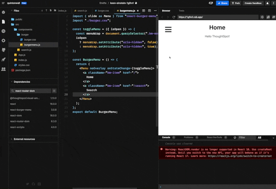
Task: Click the Free plan badge
Action: (24, 3)
